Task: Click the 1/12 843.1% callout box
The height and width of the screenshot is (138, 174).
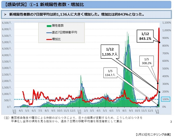Action: pyautogui.click(x=145, y=36)
